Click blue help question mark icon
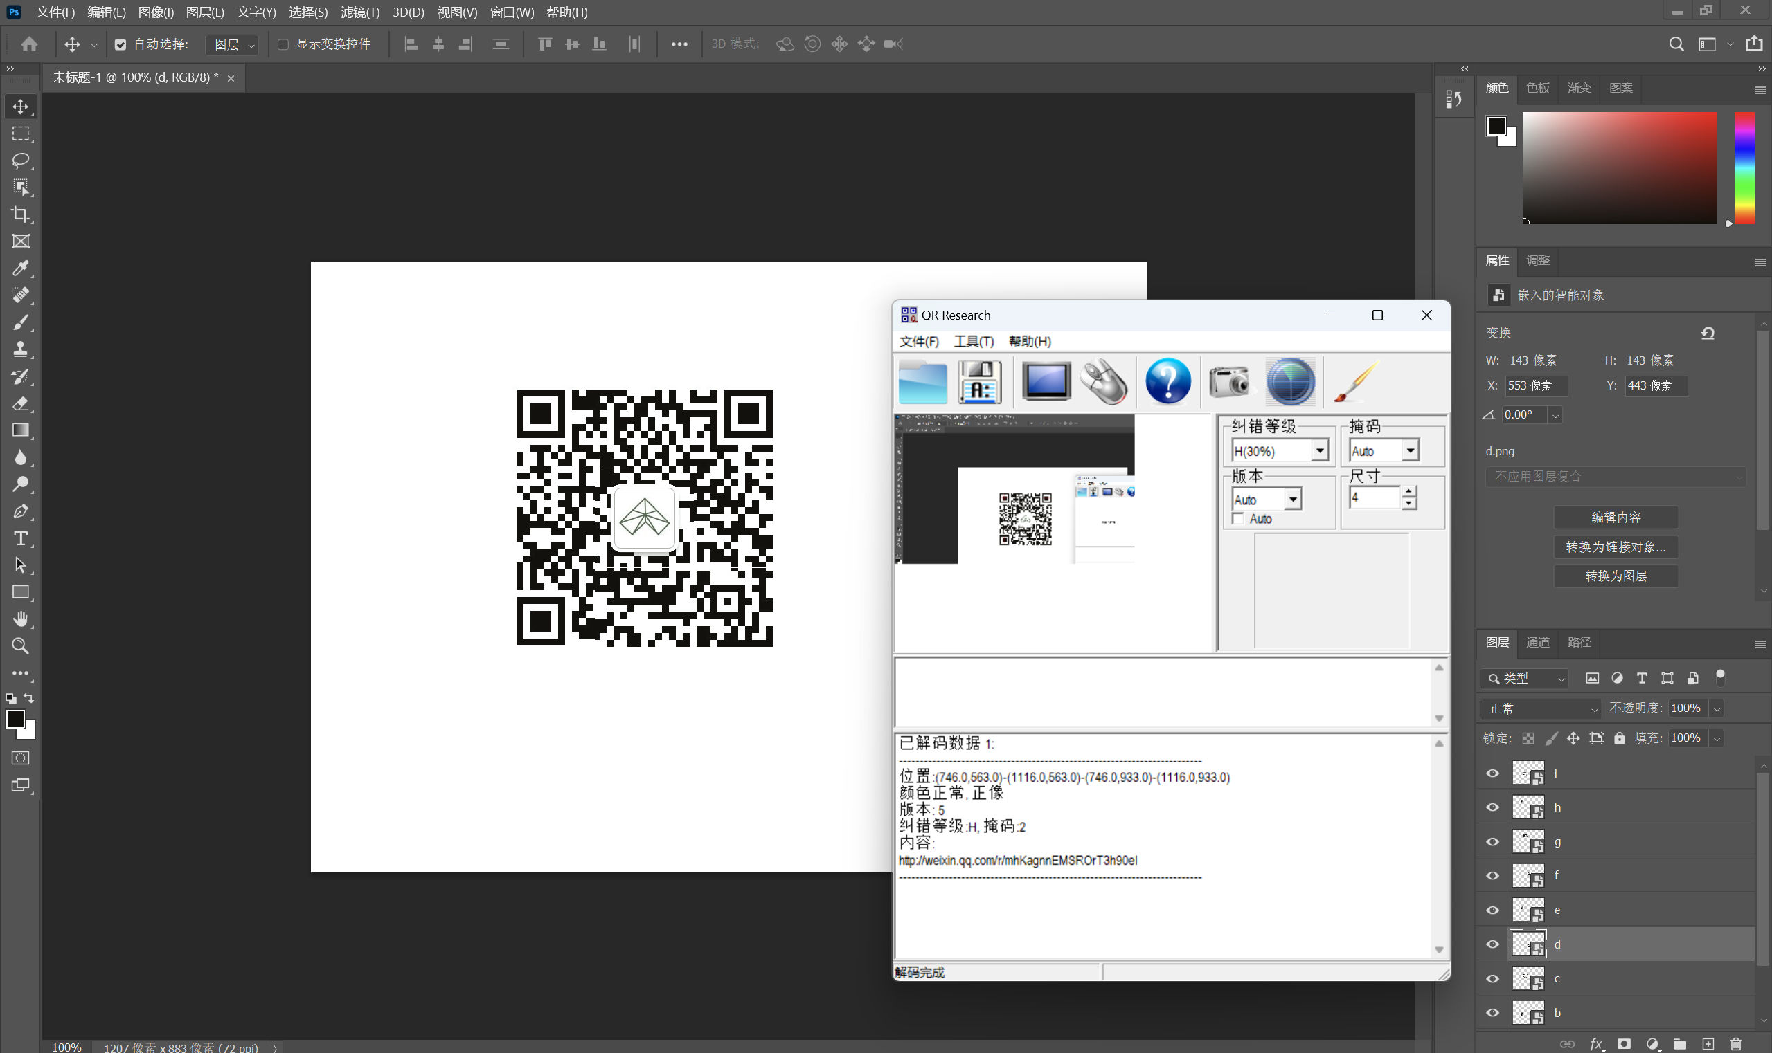 pos(1168,382)
